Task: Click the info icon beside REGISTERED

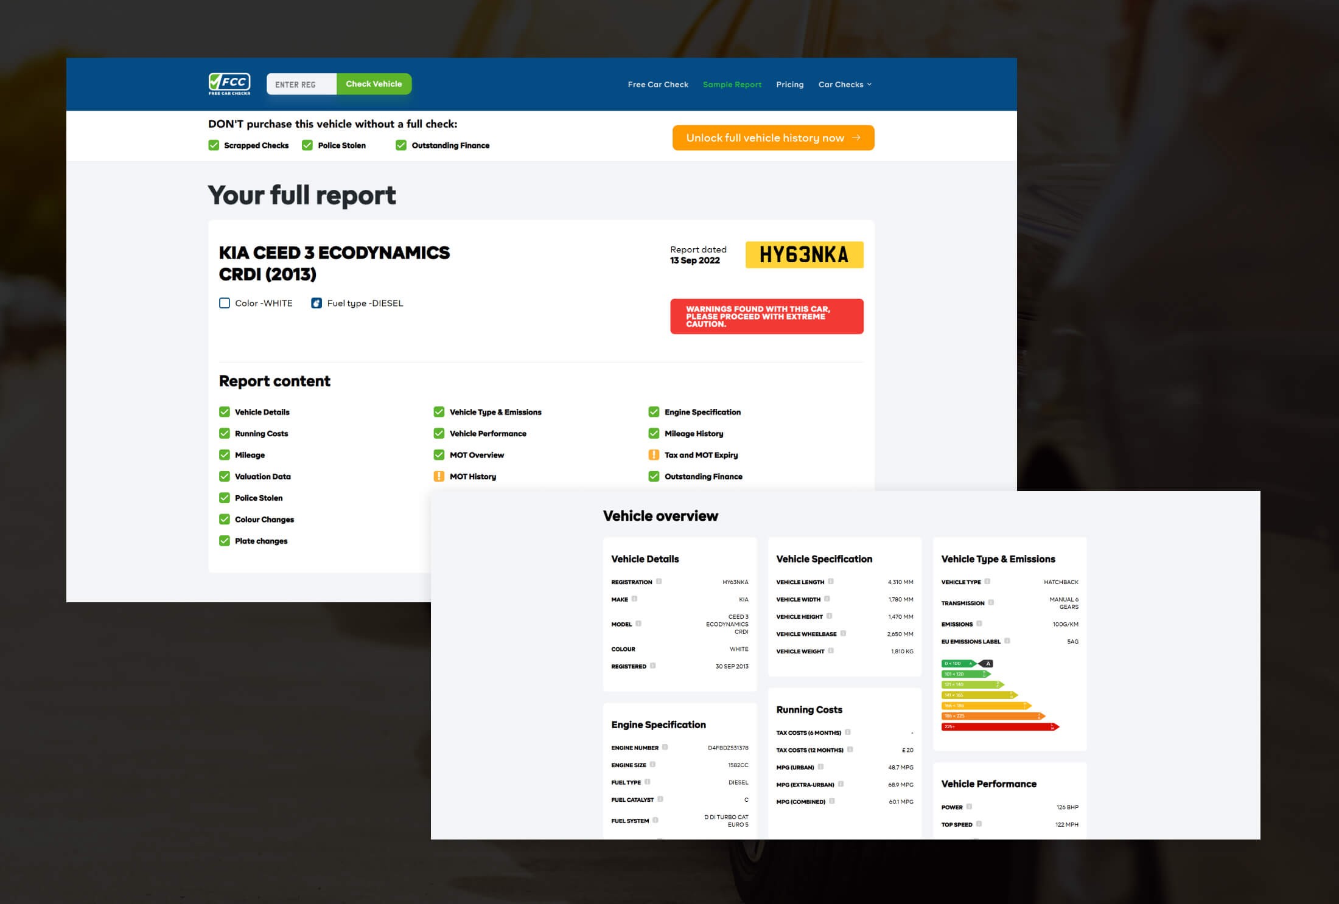Action: click(x=653, y=666)
